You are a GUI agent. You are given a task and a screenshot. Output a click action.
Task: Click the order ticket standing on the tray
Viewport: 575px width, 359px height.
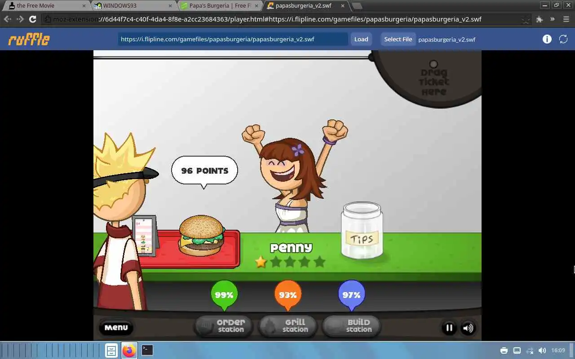[x=144, y=236]
